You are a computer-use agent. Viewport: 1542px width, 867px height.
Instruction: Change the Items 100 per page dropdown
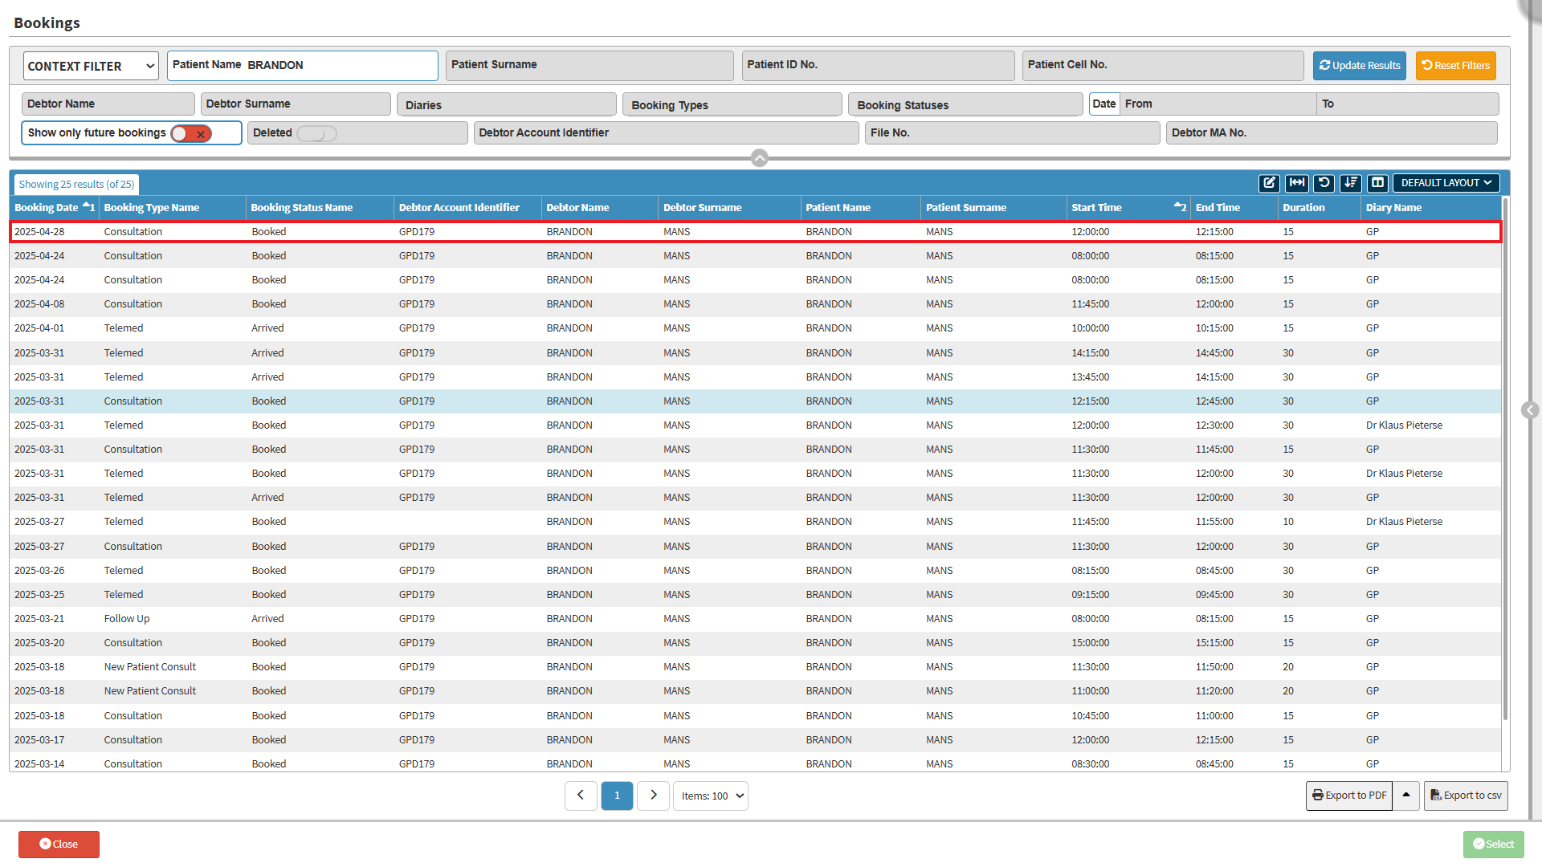coord(711,796)
